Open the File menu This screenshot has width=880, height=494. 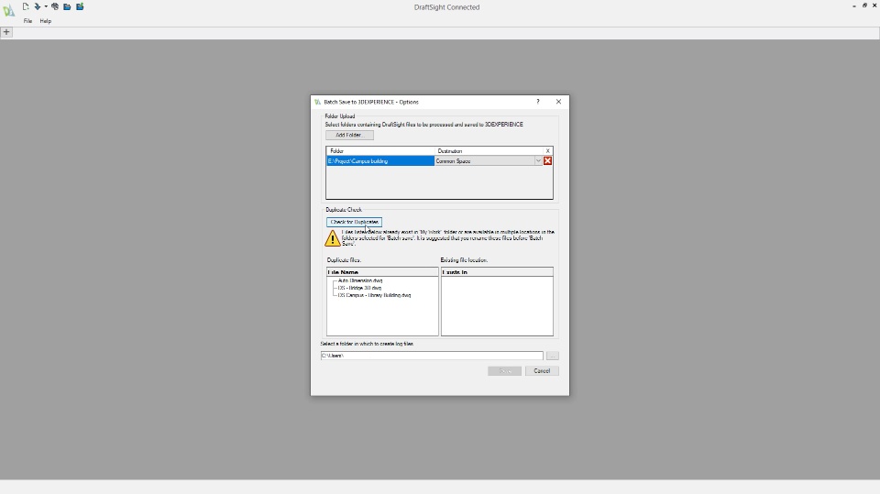pos(27,21)
